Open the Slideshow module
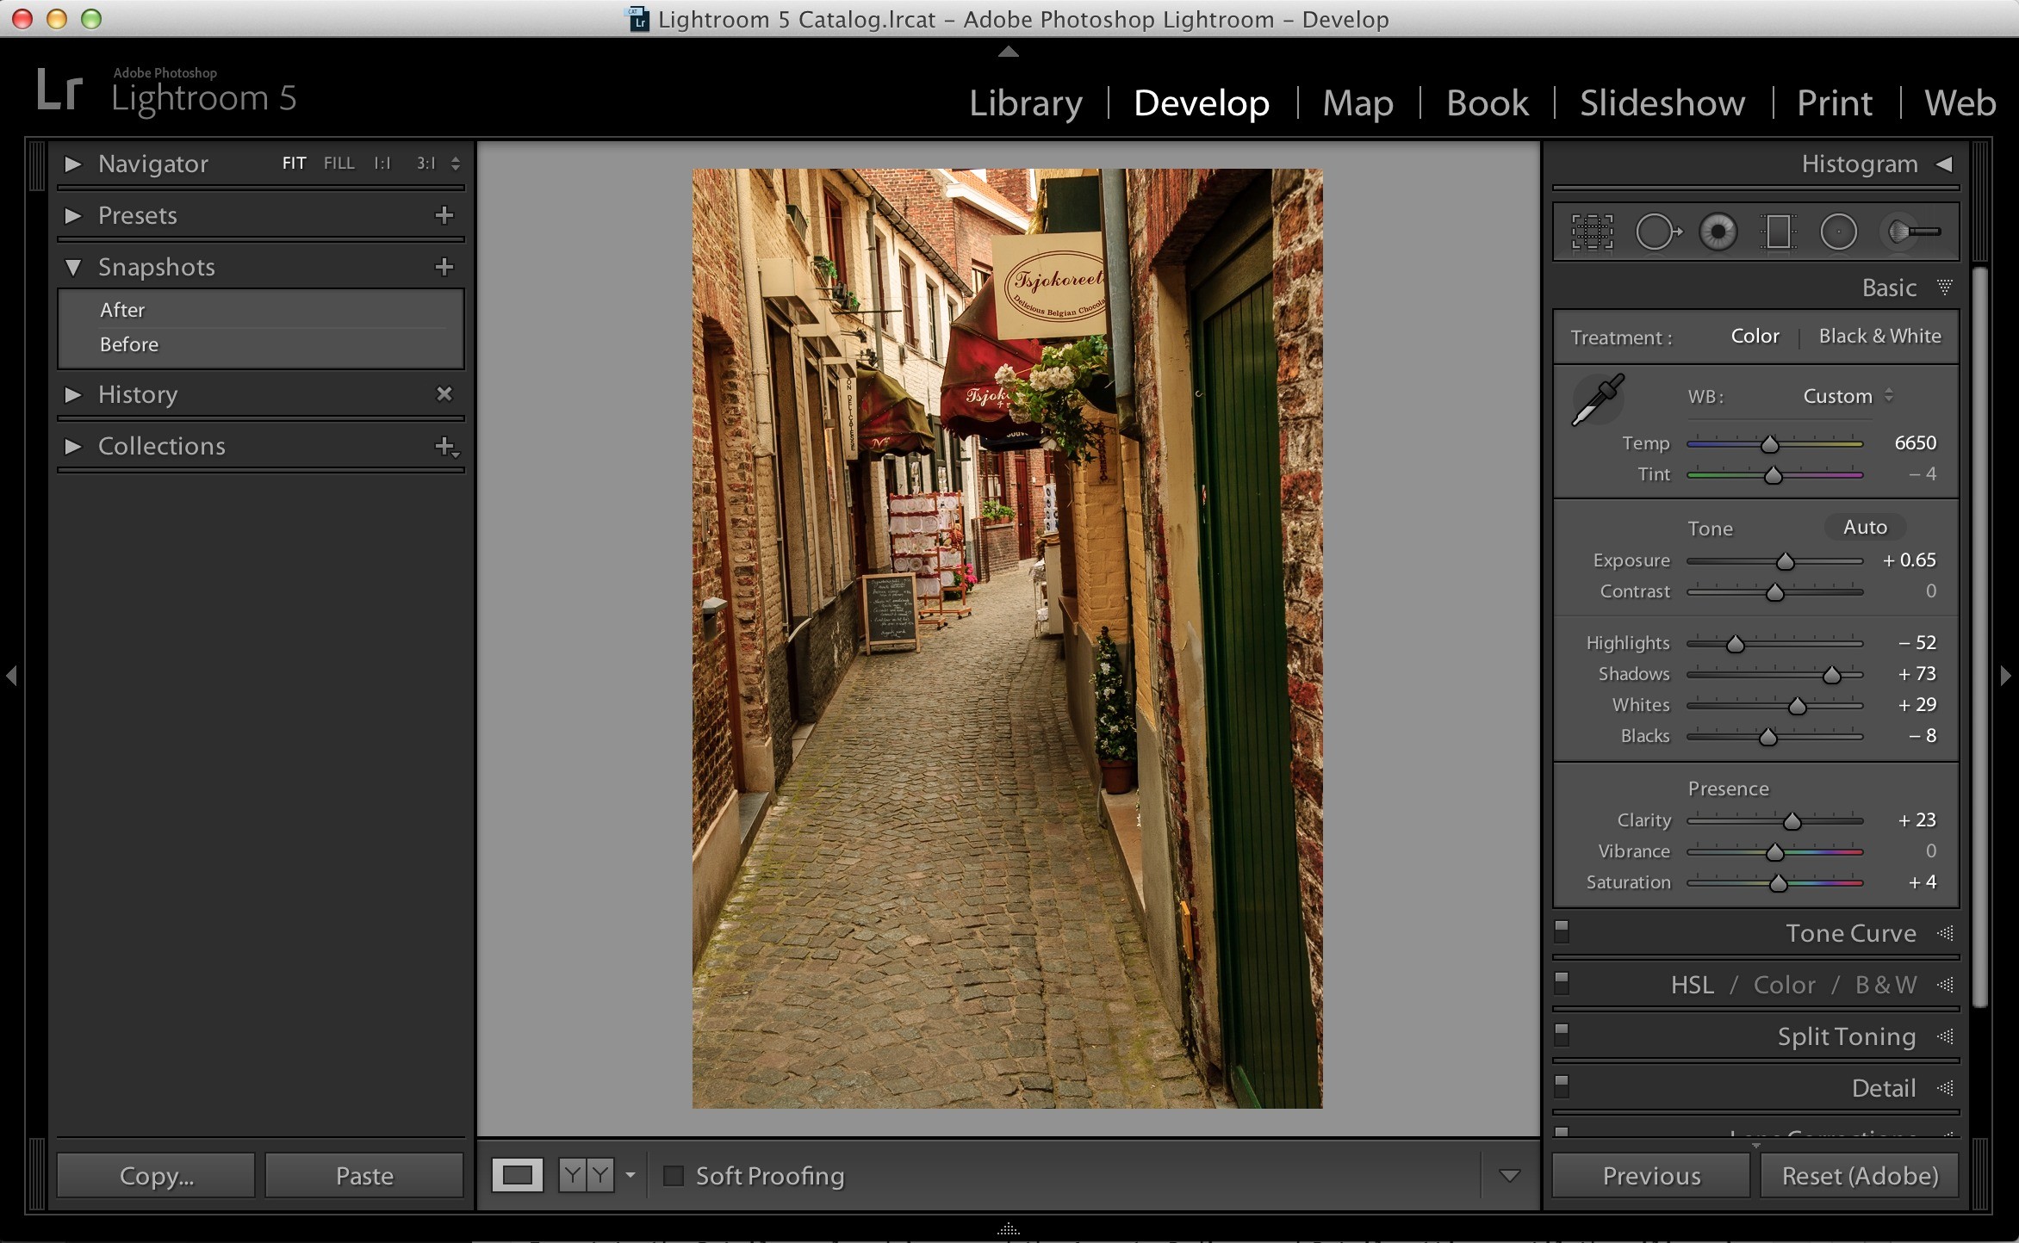The image size is (2019, 1243). tap(1662, 103)
